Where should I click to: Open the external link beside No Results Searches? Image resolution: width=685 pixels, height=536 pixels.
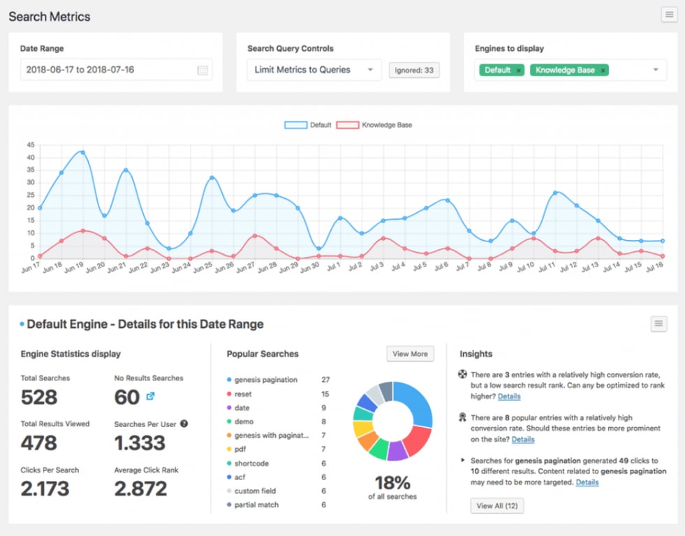point(152,397)
